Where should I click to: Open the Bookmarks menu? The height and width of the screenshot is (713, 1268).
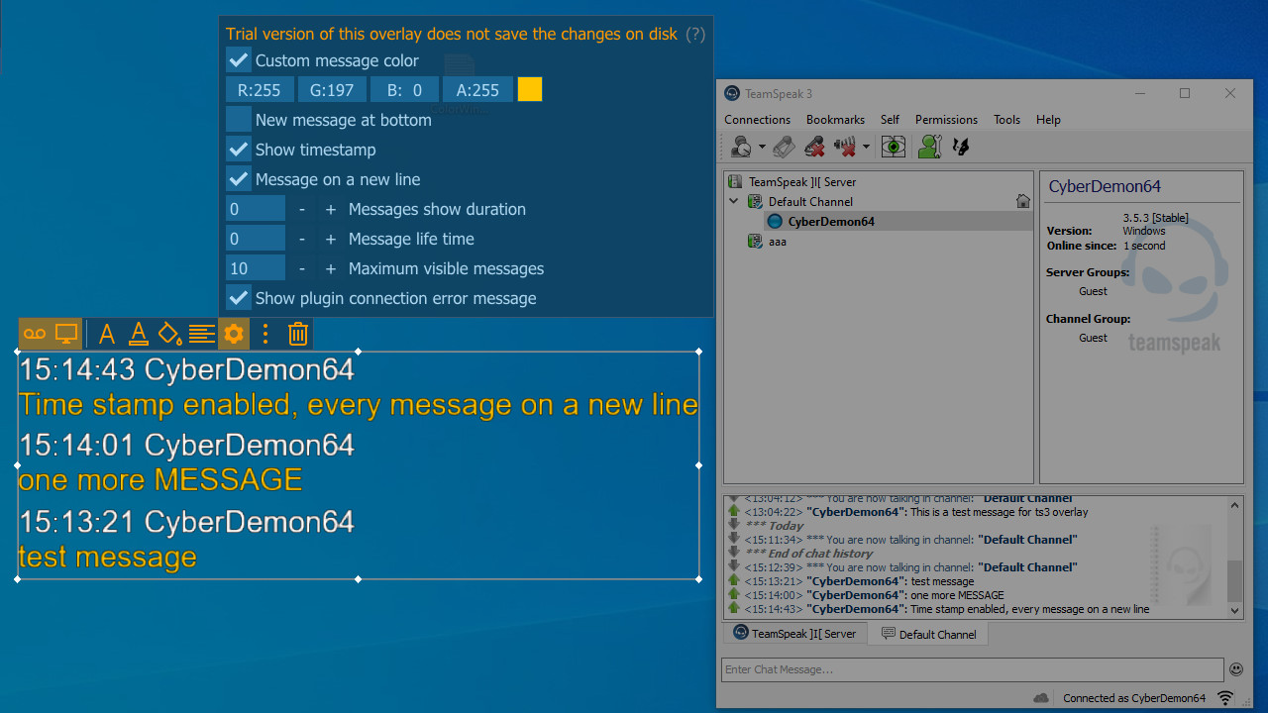click(x=835, y=120)
